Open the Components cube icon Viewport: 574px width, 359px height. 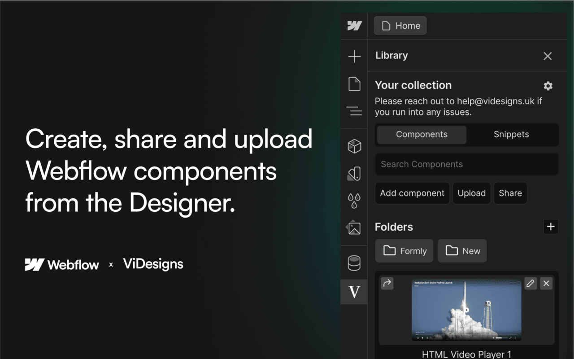pyautogui.click(x=354, y=146)
